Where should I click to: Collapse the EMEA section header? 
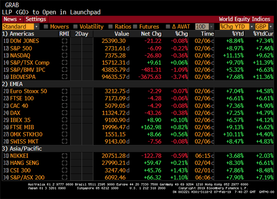pyautogui.click(x=12, y=84)
